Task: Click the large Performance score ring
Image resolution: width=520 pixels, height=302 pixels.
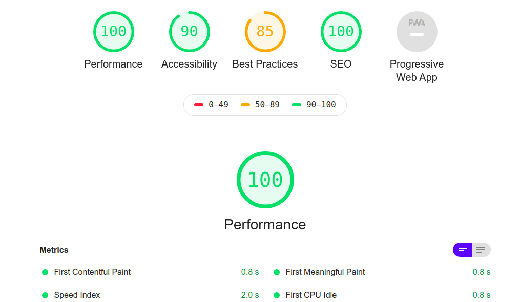Action: click(265, 180)
